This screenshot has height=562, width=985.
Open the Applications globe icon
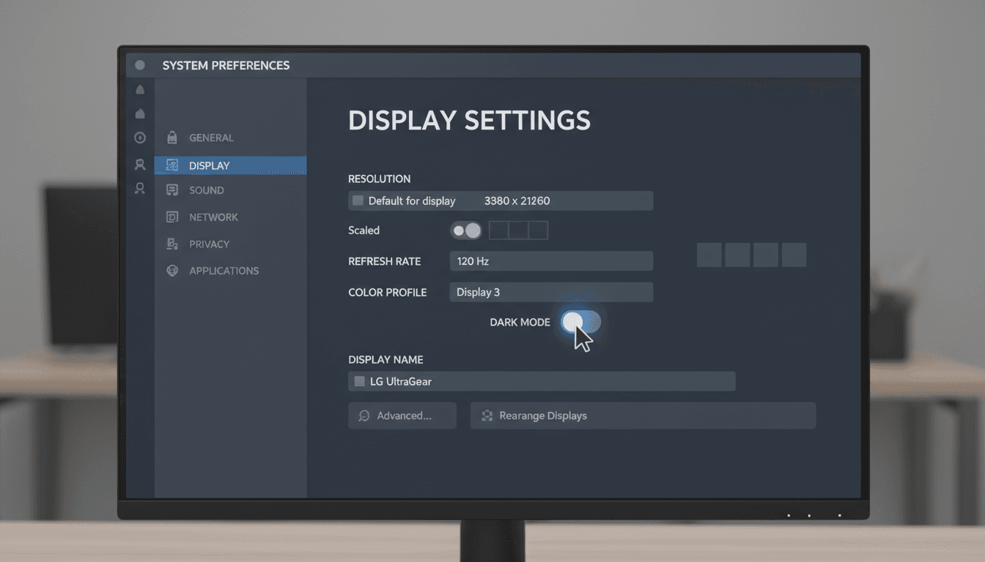coord(171,270)
